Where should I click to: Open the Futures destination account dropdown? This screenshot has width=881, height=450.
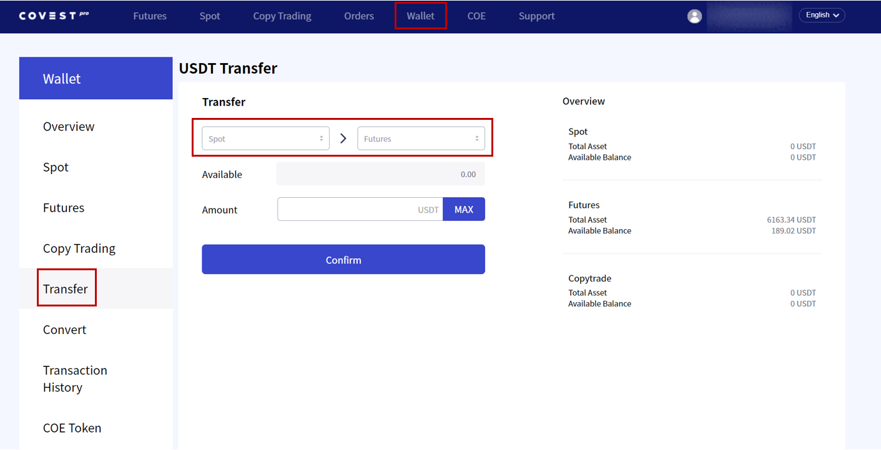click(x=421, y=139)
